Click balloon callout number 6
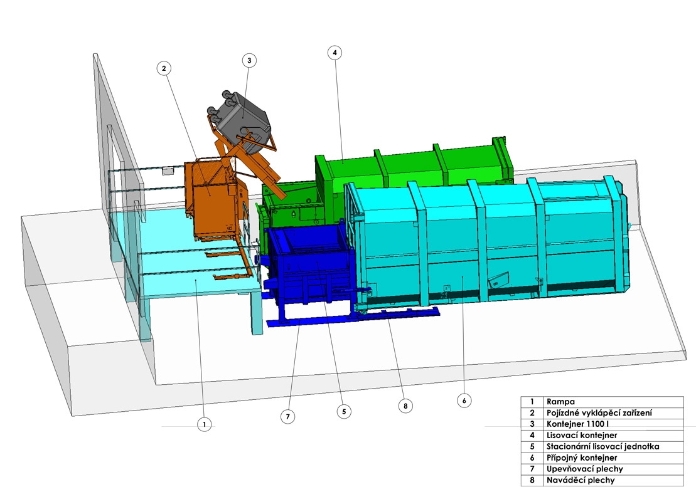This screenshot has width=696, height=487. 464,401
